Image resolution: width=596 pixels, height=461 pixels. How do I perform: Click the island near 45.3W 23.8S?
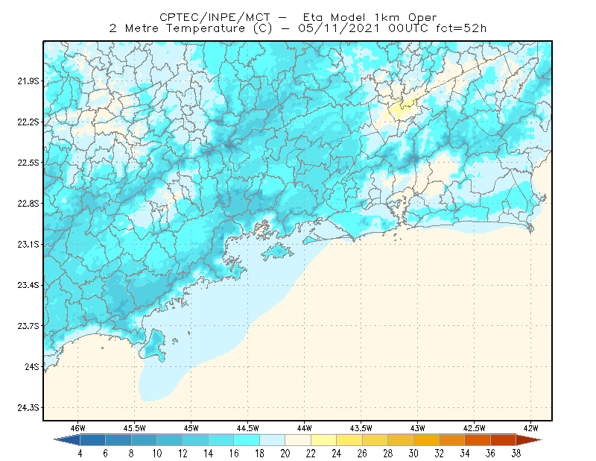click(x=153, y=345)
